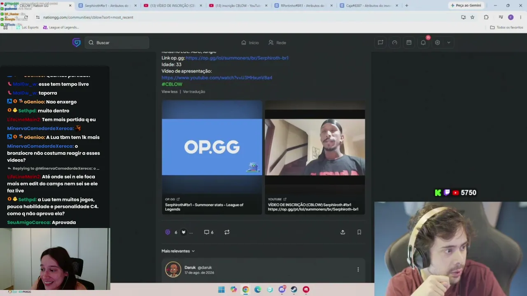The width and height of the screenshot is (527, 296).
Task: Click the #CBLOW hashtag
Action: click(172, 84)
